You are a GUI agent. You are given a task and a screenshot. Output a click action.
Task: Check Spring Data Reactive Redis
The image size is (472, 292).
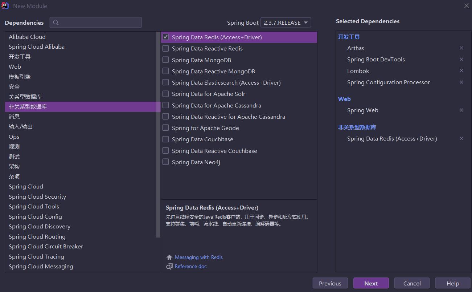(x=166, y=48)
